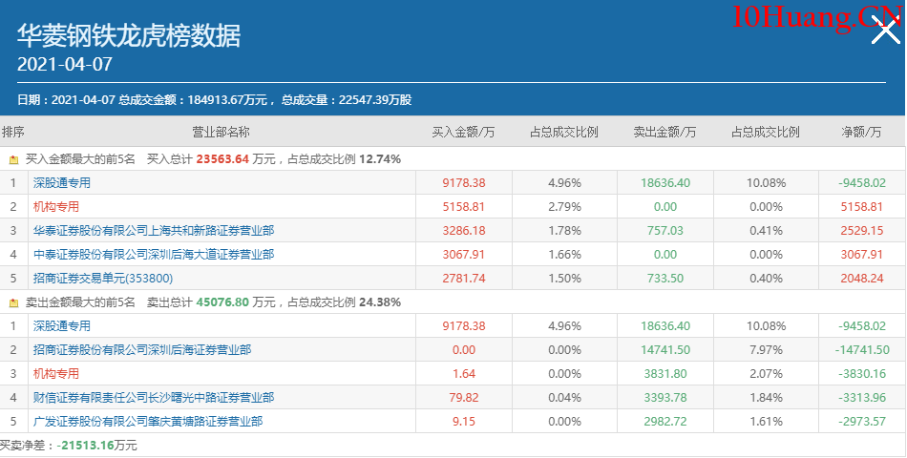This screenshot has width=907, height=458.
Task: Click the 买入金额/万 column header
Action: click(463, 132)
